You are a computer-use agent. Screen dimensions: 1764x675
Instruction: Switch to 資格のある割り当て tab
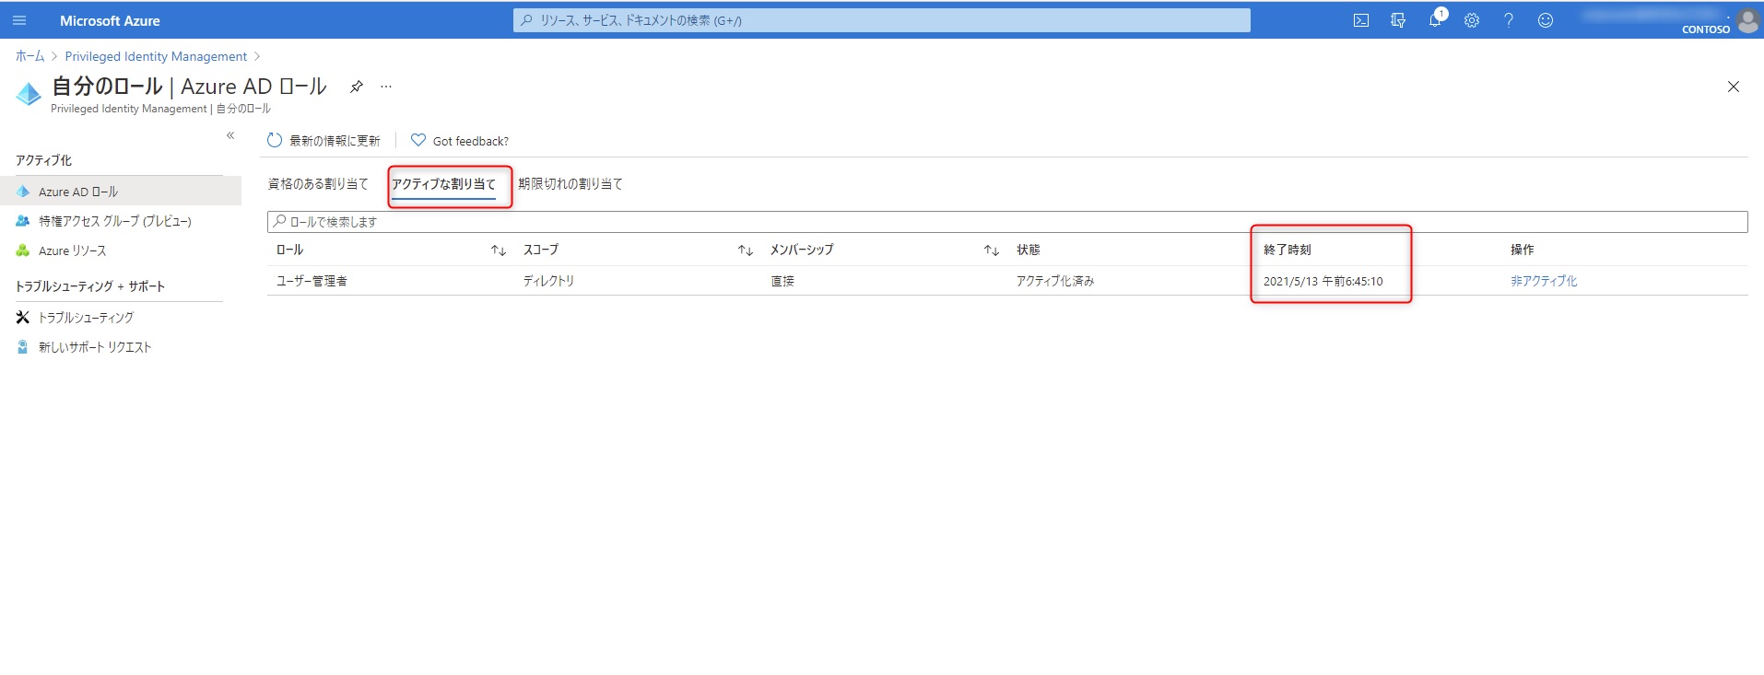click(x=318, y=184)
